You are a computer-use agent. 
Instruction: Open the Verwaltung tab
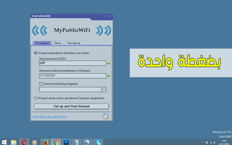(x=73, y=43)
